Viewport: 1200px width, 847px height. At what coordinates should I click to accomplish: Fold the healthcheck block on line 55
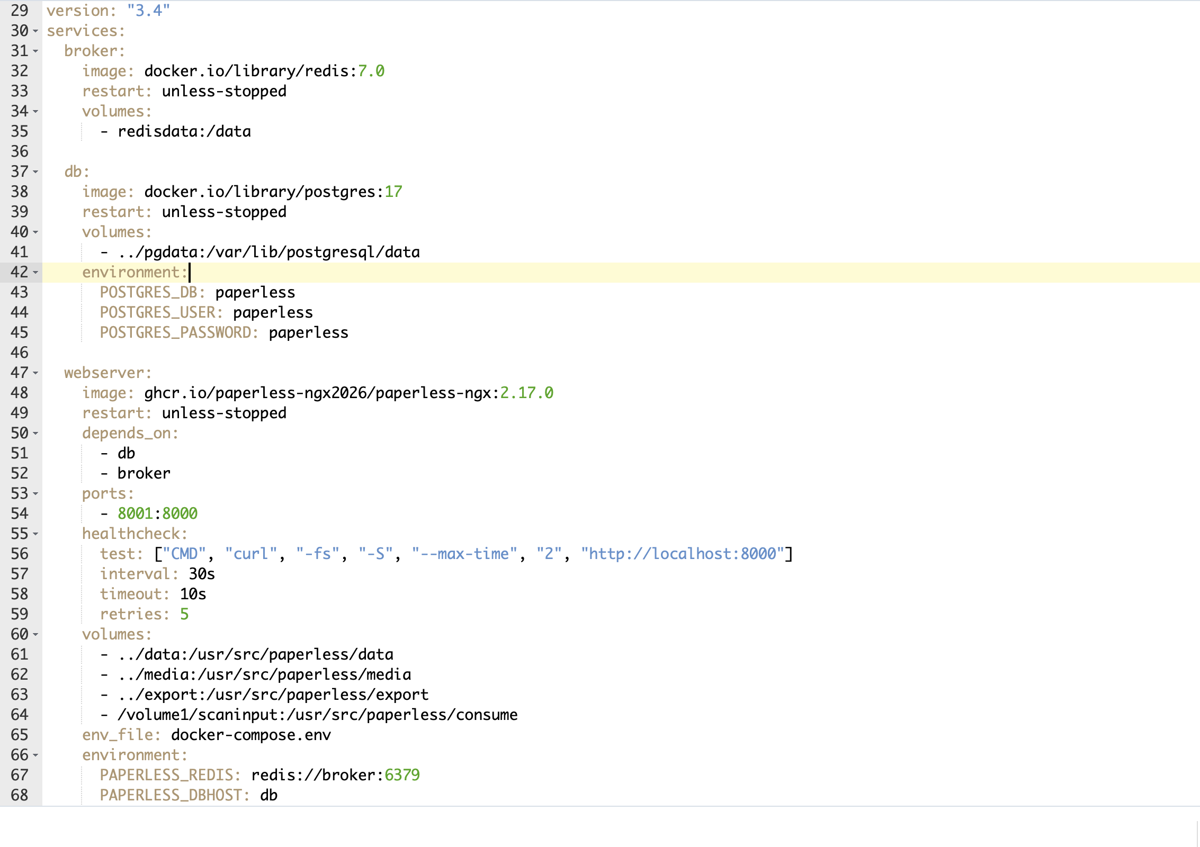pyautogui.click(x=35, y=534)
